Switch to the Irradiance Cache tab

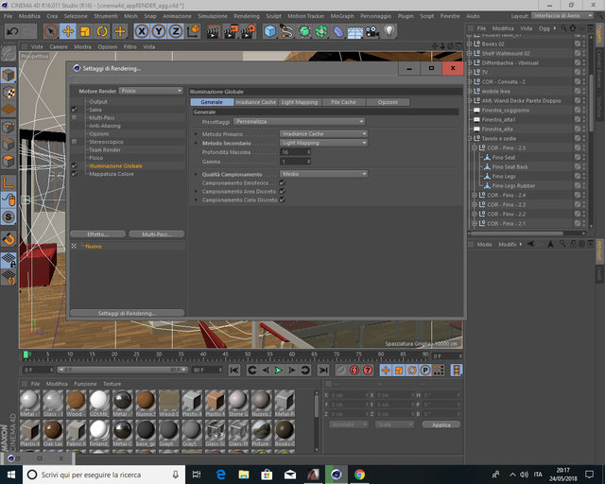(x=255, y=102)
